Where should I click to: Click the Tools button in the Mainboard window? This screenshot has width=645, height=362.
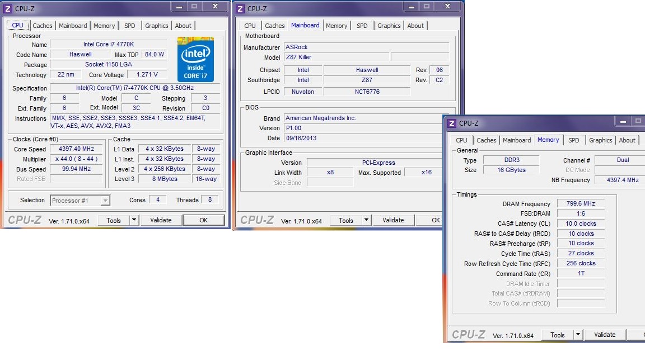pos(346,221)
